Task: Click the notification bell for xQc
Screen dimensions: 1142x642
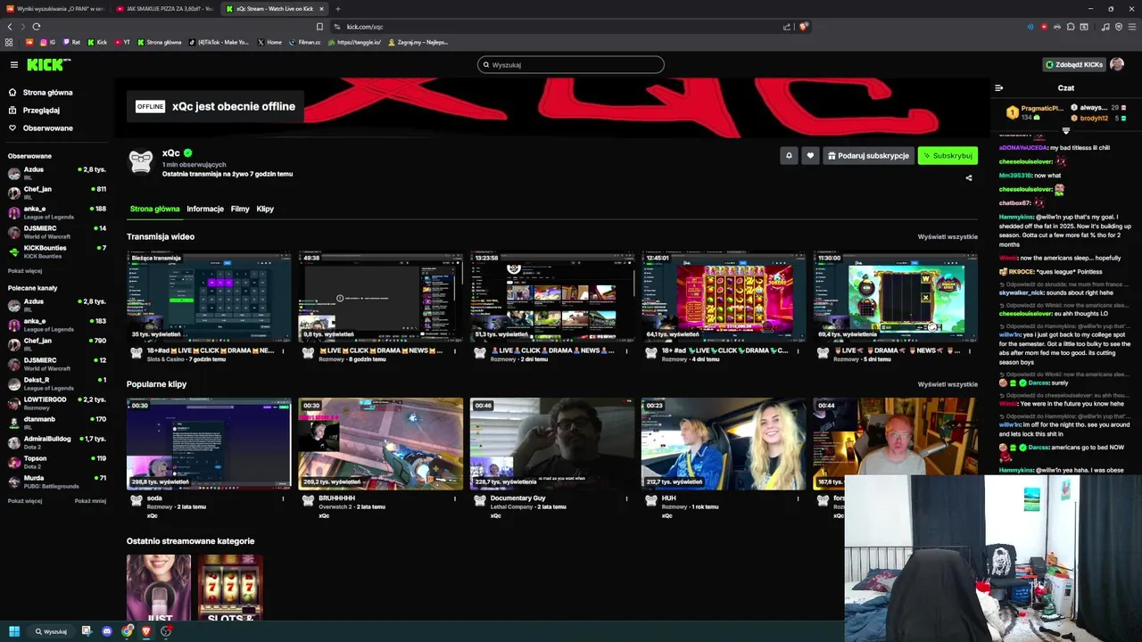Action: [x=789, y=155]
